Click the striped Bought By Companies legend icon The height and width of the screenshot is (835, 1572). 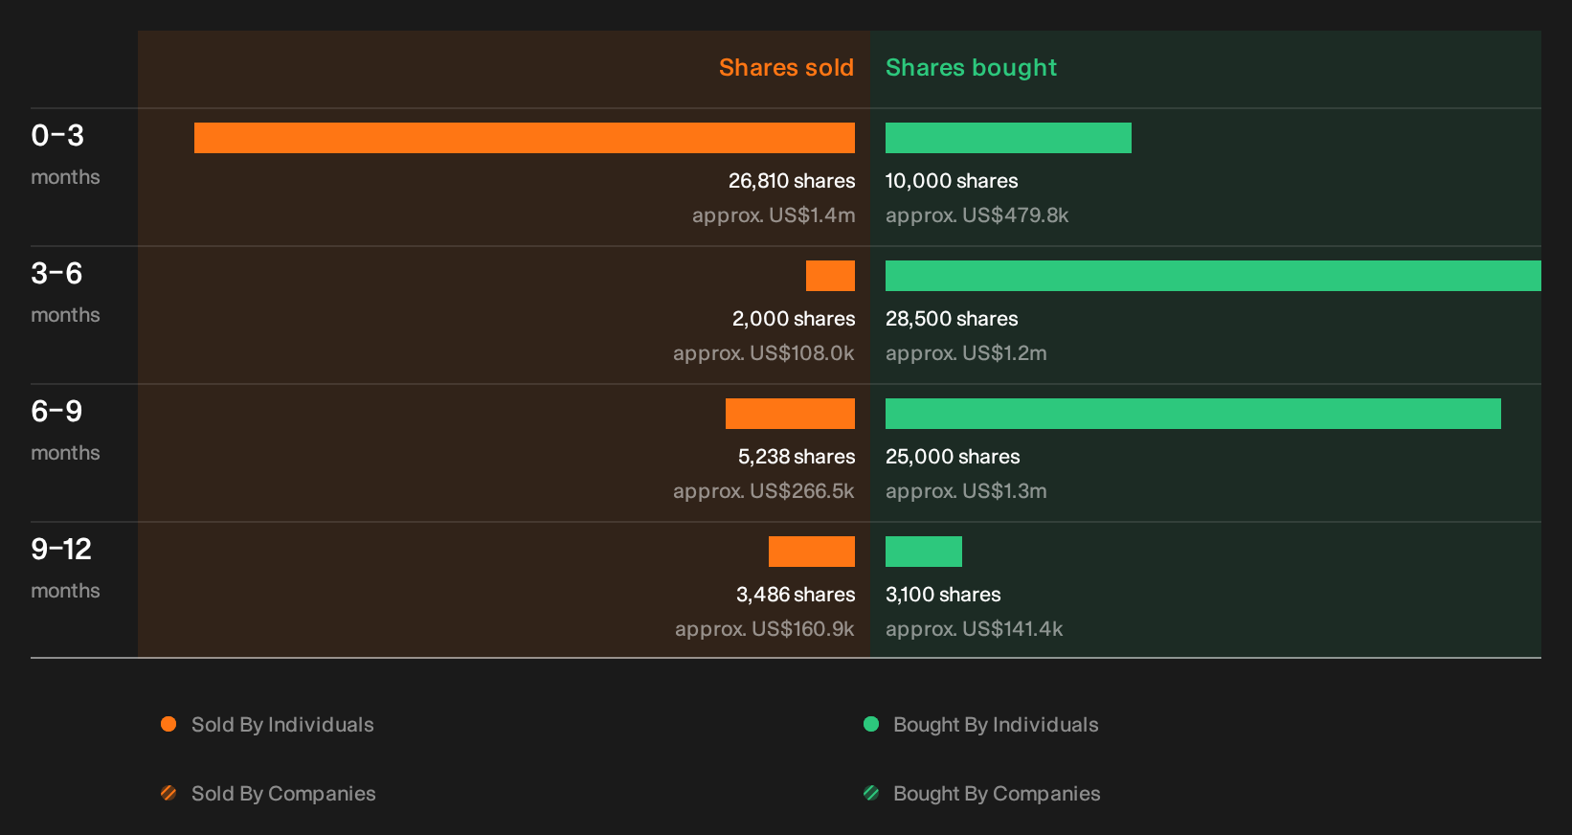(871, 793)
